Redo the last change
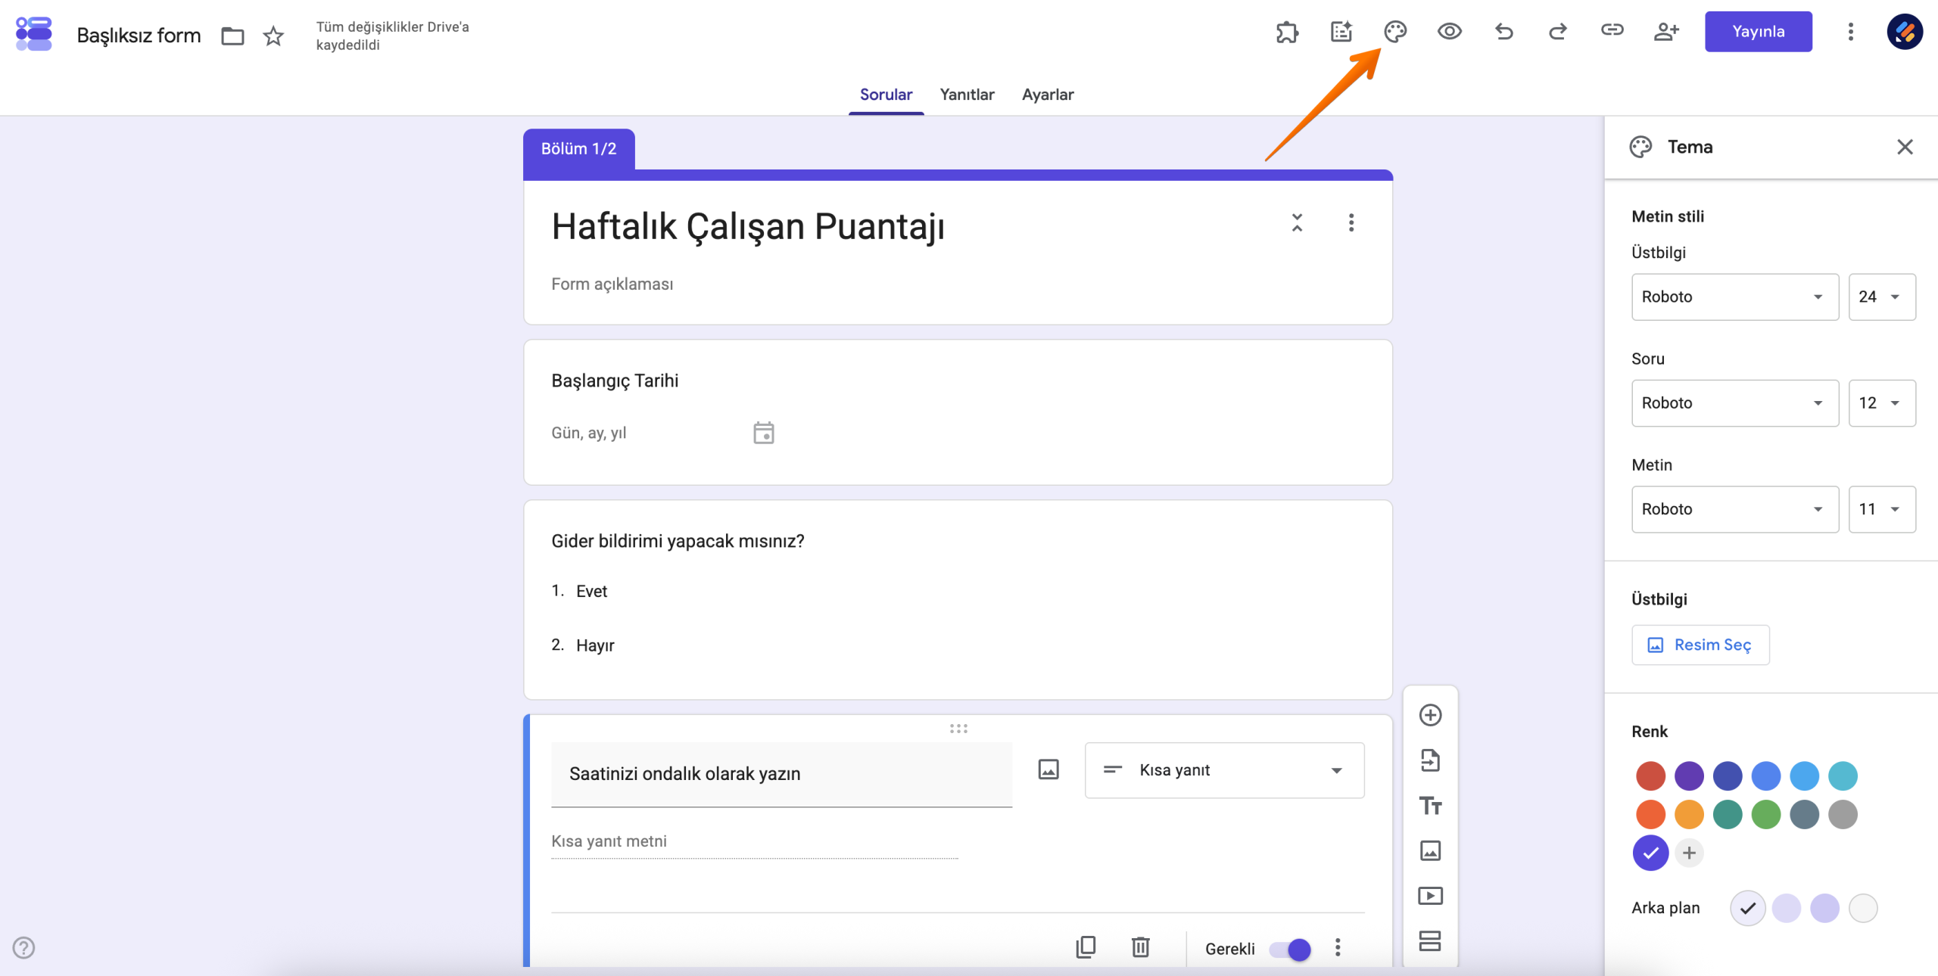Viewport: 1938px width, 976px height. point(1558,32)
